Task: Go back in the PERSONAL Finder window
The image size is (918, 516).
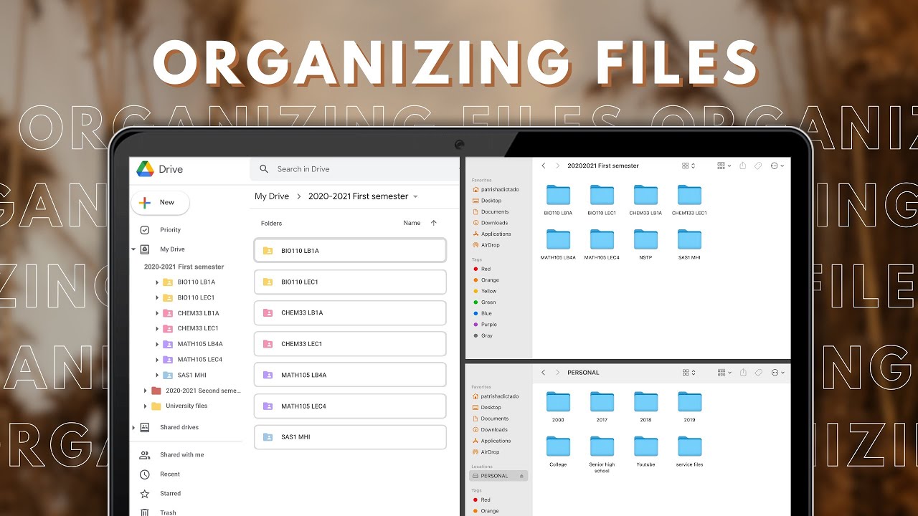Action: coord(544,373)
